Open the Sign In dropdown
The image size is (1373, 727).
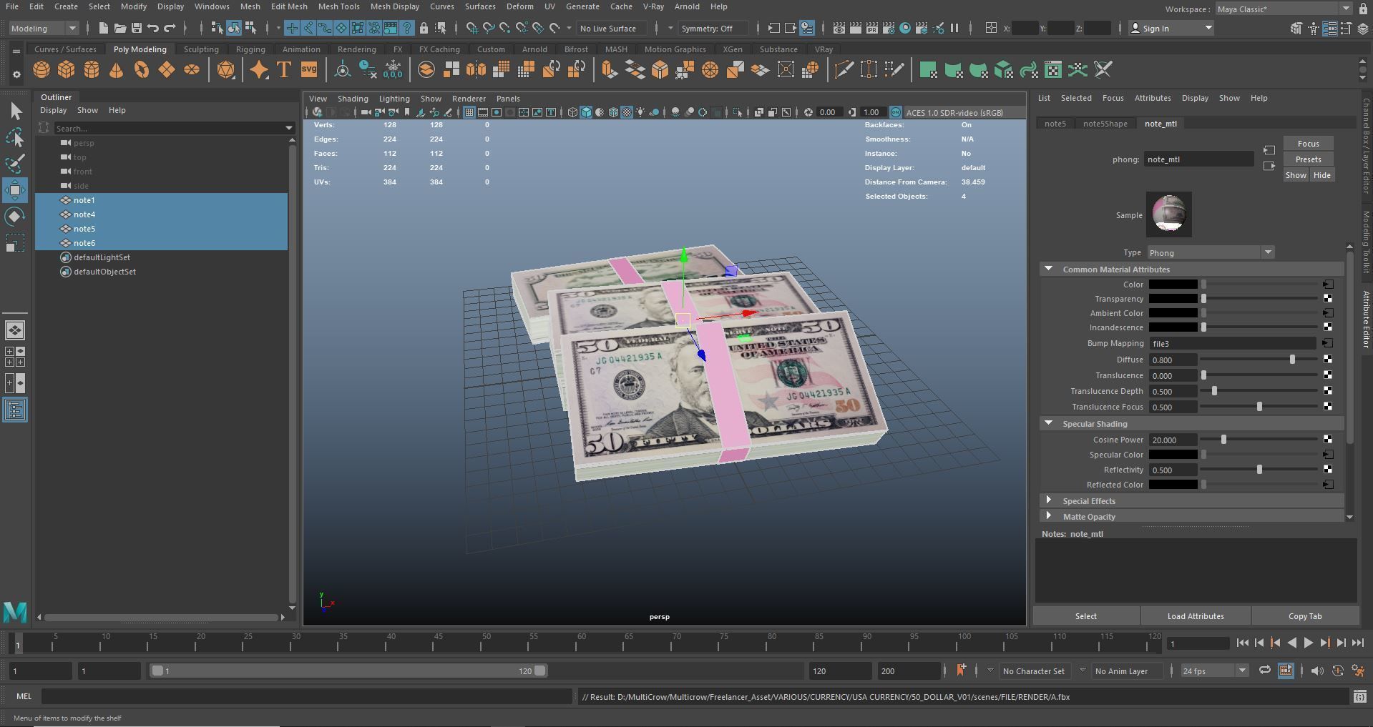(x=1171, y=28)
